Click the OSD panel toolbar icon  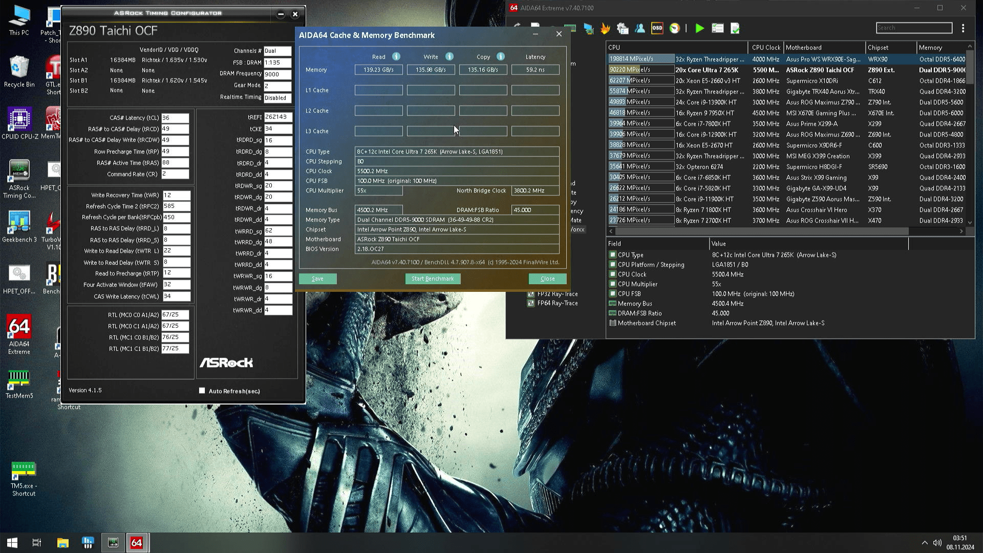pyautogui.click(x=657, y=28)
